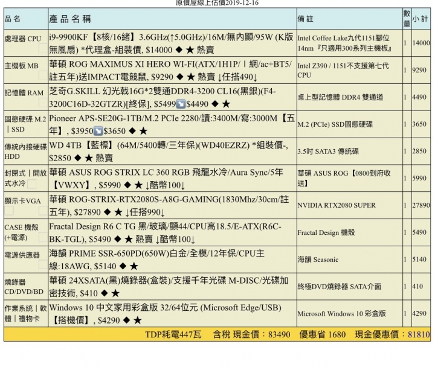
Task: Click the blue price-drop arrow in Pioneer SSD row
Action: 98,131
